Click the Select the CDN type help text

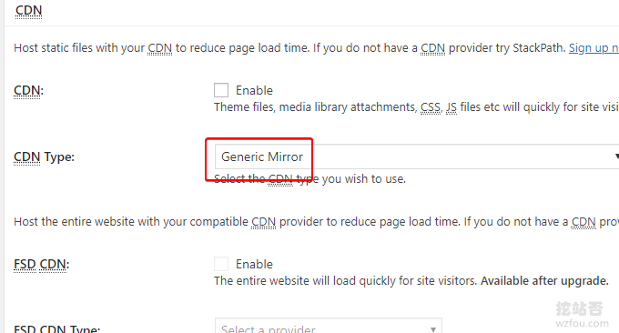[309, 178]
